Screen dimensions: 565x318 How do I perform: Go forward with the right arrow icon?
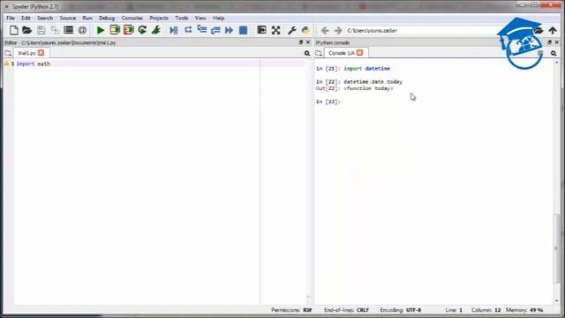coord(337,31)
